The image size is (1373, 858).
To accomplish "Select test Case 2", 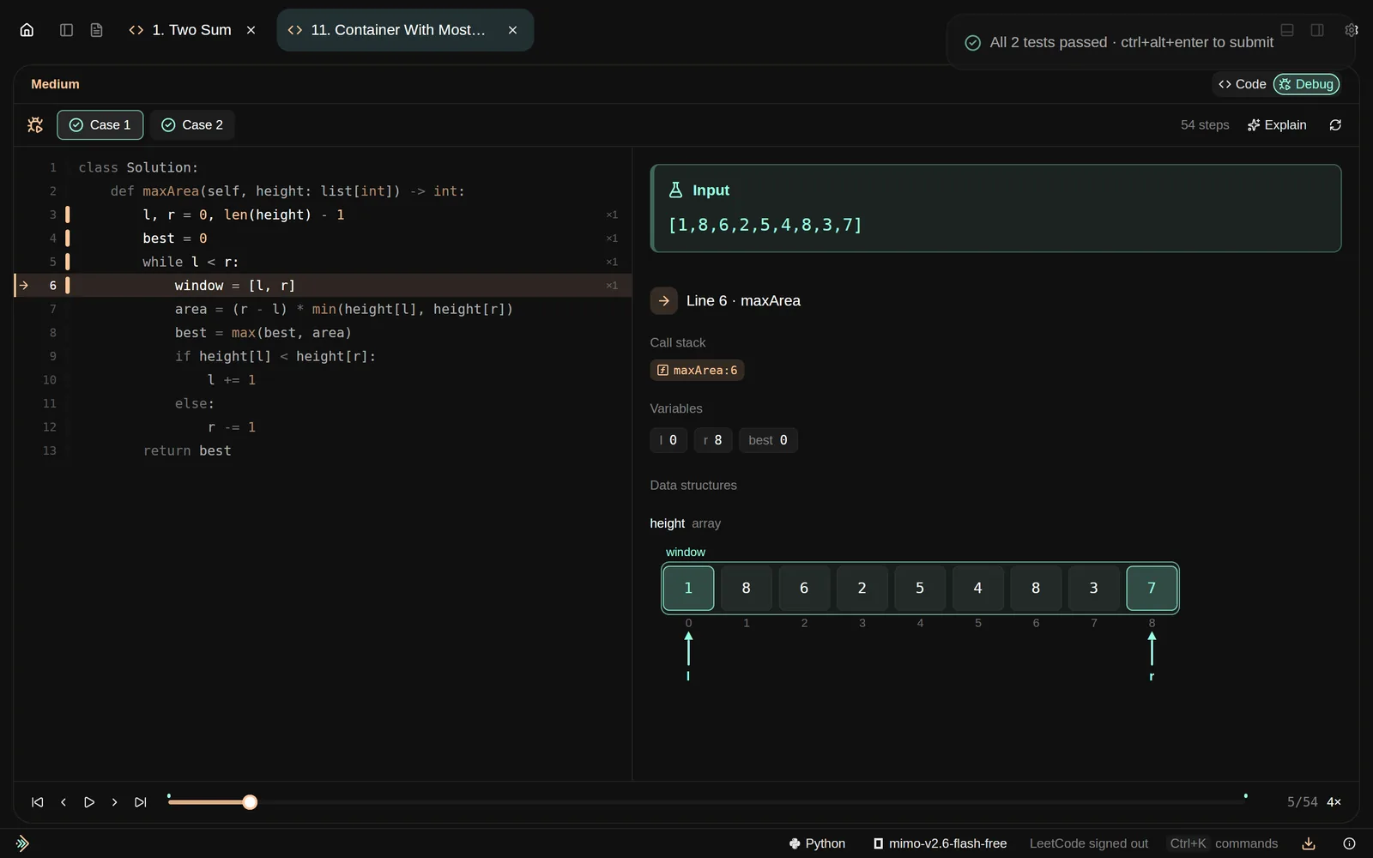I will (192, 125).
